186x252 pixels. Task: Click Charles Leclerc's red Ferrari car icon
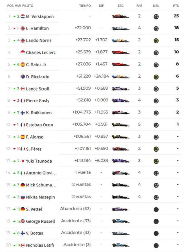[120, 52]
